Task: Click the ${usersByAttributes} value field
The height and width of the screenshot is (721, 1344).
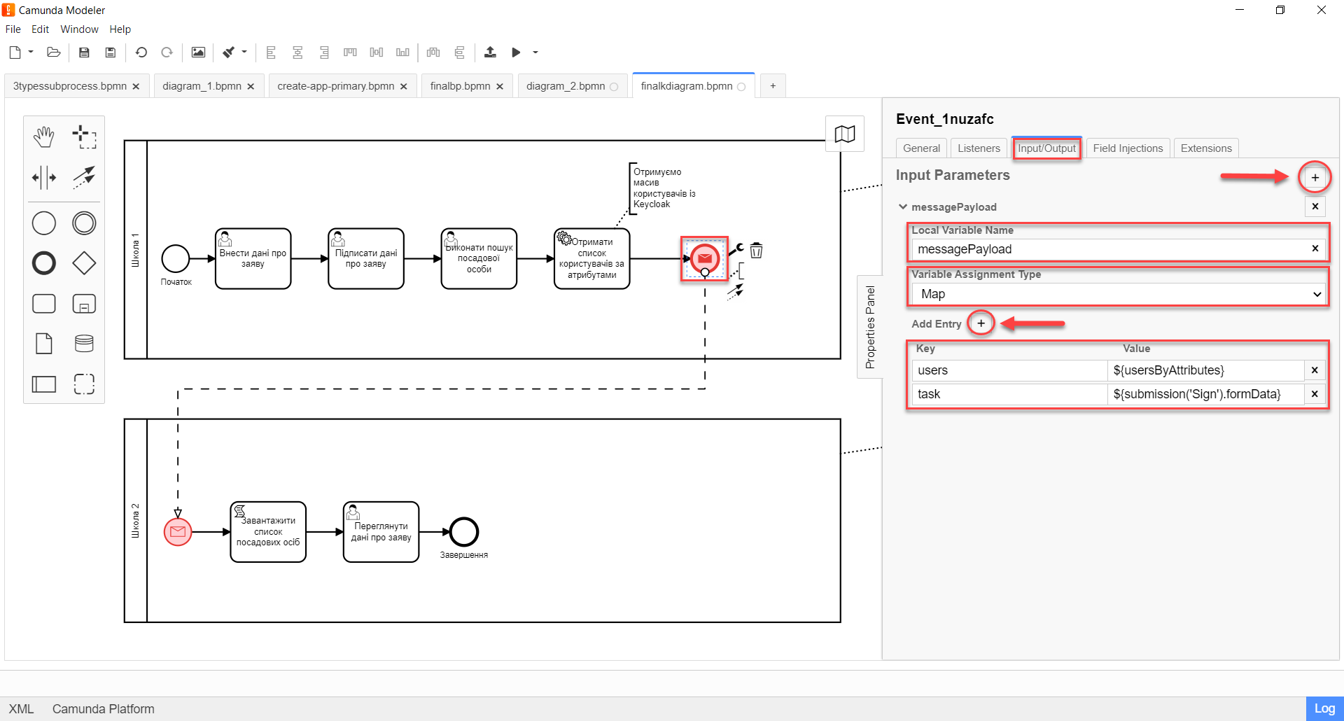Action: pos(1206,370)
